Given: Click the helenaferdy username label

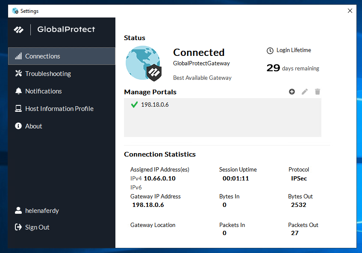Looking at the screenshot, I should 42,211.
